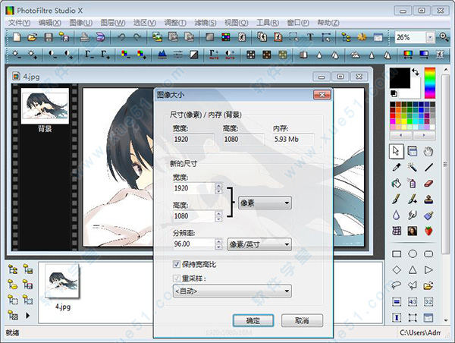Open the Filter menu (滤镜)
The image size is (455, 343).
click(206, 23)
